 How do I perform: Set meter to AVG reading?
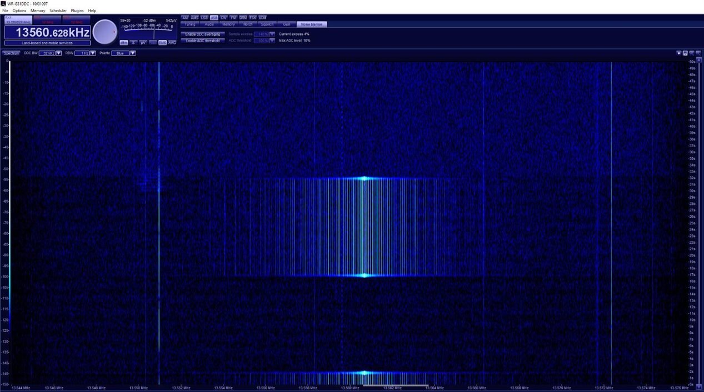pos(172,43)
